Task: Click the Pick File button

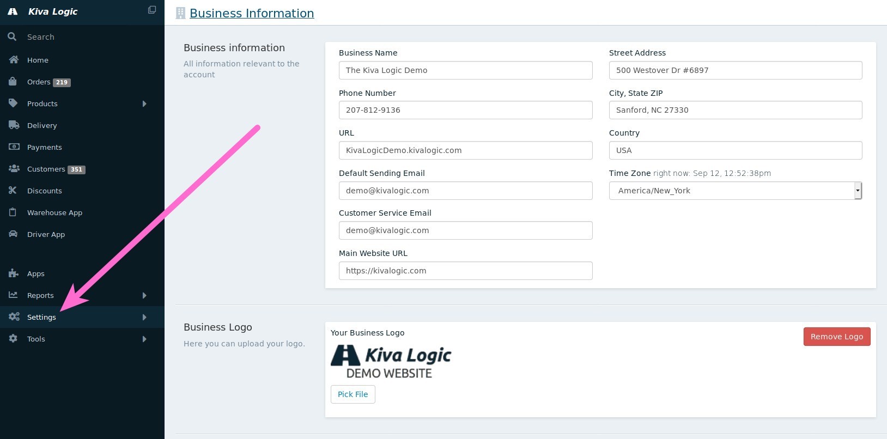Action: (353, 394)
